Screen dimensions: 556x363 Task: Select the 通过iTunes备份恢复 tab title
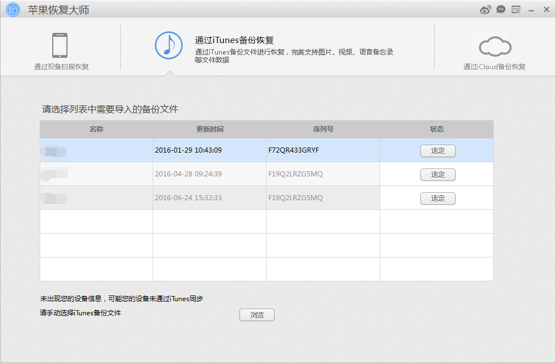(x=234, y=40)
